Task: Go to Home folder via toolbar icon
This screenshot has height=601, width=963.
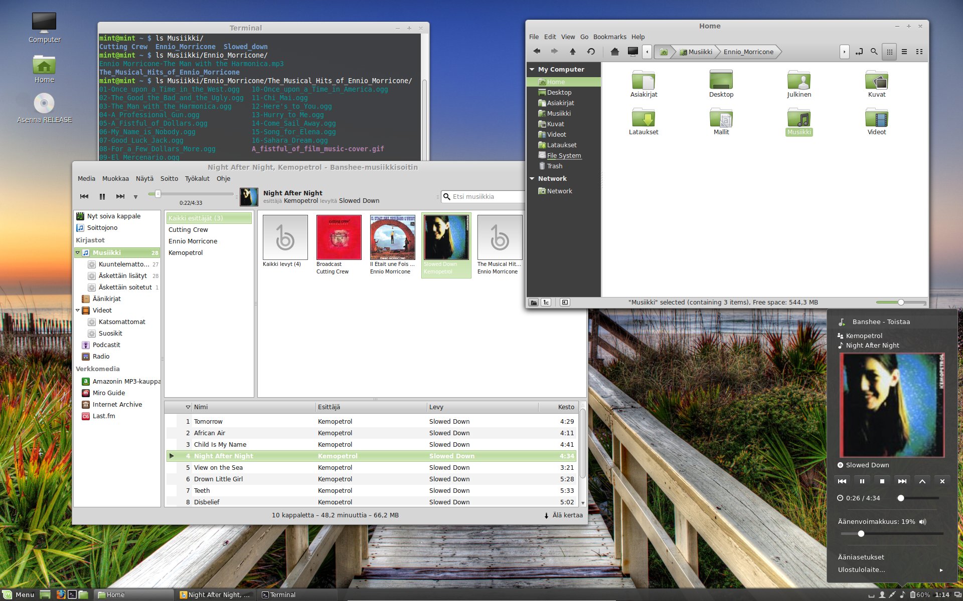Action: [x=614, y=52]
